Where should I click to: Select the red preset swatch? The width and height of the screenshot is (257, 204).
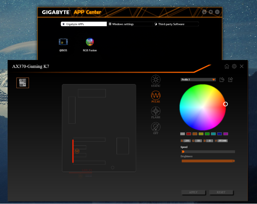189,134
